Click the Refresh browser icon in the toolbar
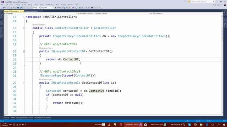This screenshot has width=227, height=127. point(65,8)
